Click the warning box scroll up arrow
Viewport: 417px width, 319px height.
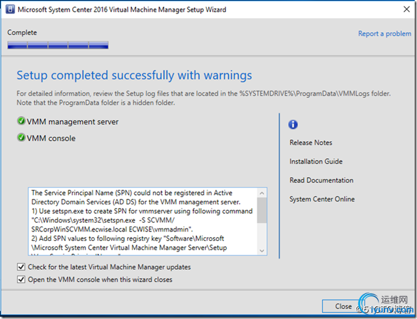tap(262, 193)
